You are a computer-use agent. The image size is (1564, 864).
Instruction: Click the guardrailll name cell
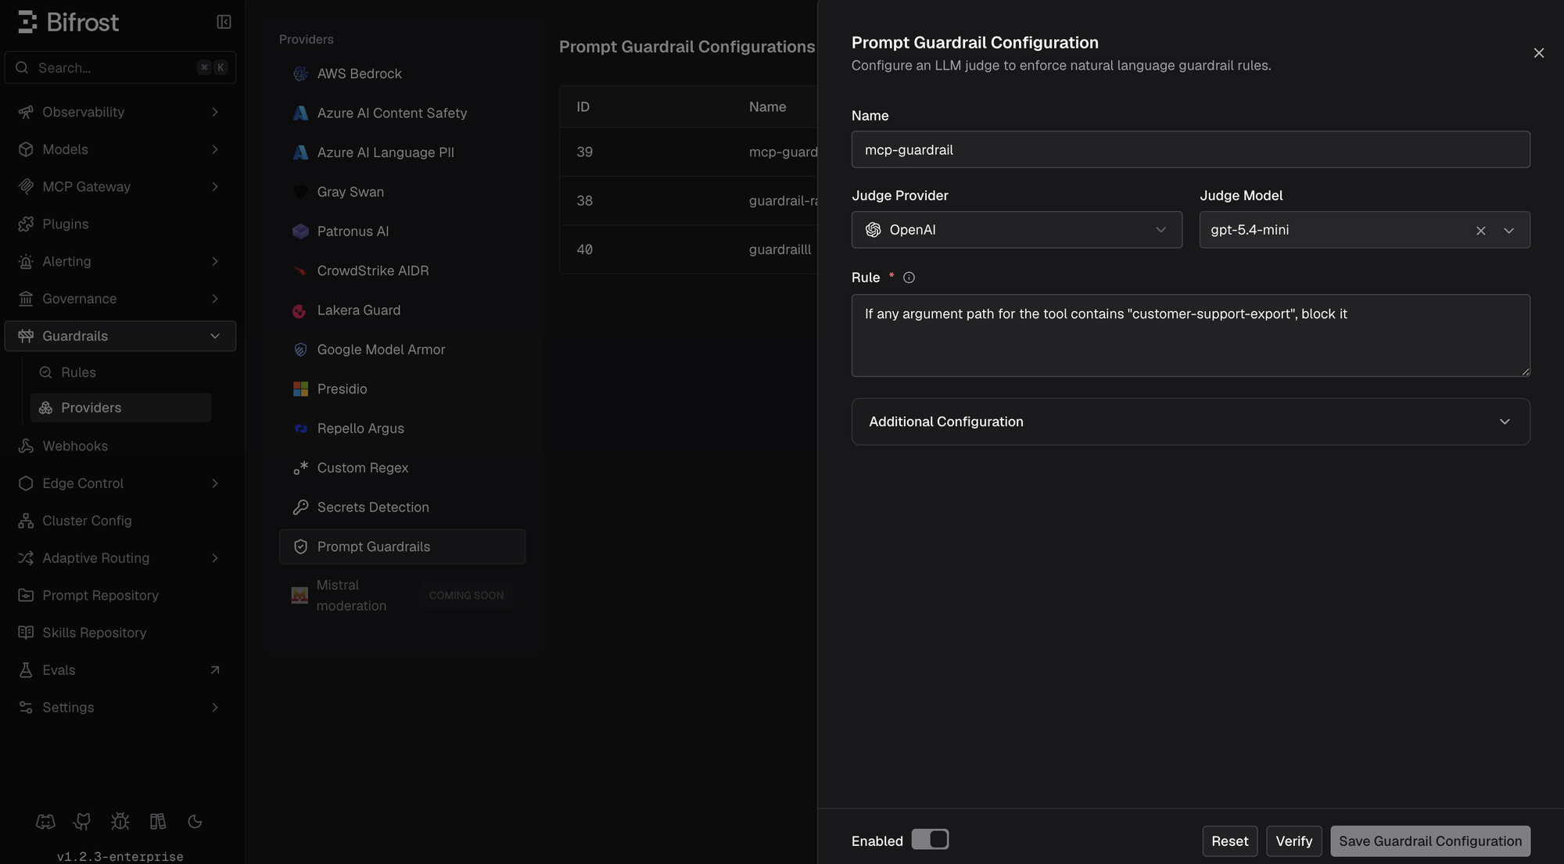pyautogui.click(x=780, y=249)
